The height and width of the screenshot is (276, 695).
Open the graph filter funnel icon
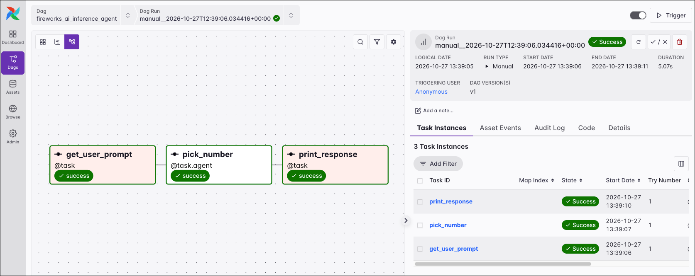click(377, 42)
